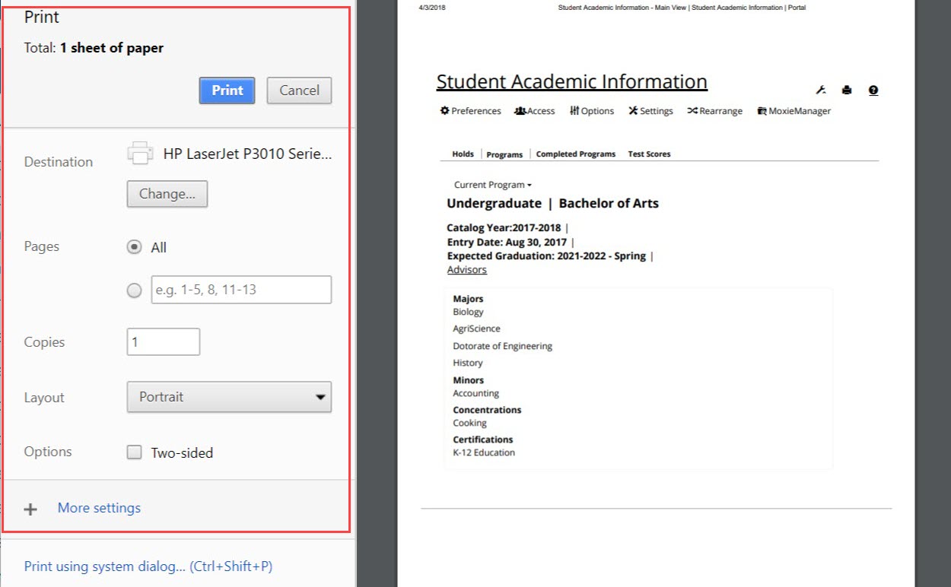
Task: Select the All pages radio button
Action: [135, 247]
